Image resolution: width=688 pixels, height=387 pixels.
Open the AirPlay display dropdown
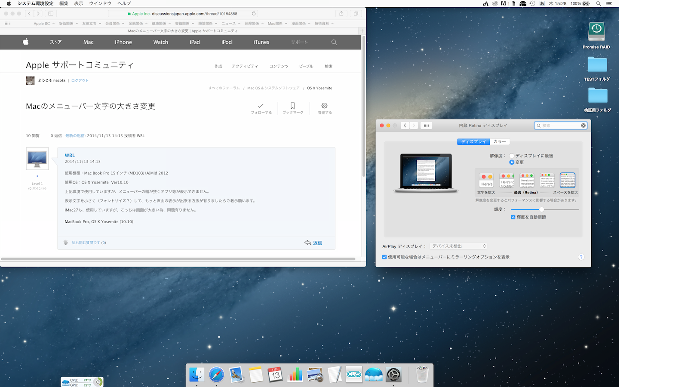pos(459,246)
